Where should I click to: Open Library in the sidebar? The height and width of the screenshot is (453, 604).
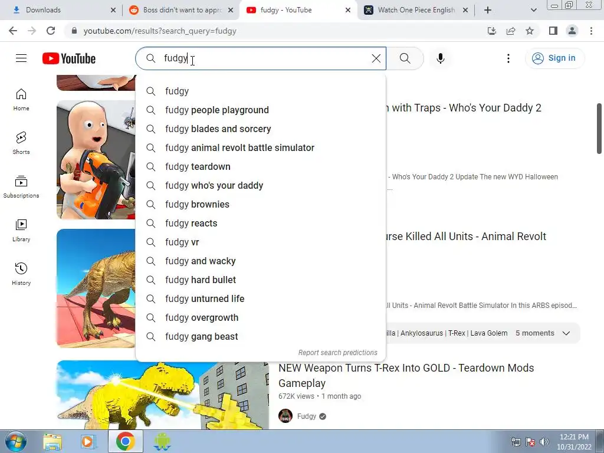pos(21,230)
